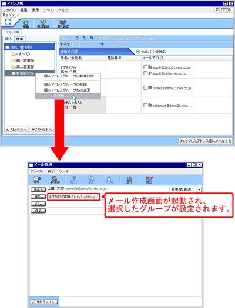This screenshot has height=308, width=235.
Task: Click the attach (添付) toolbar icon
Action: pos(129,180)
